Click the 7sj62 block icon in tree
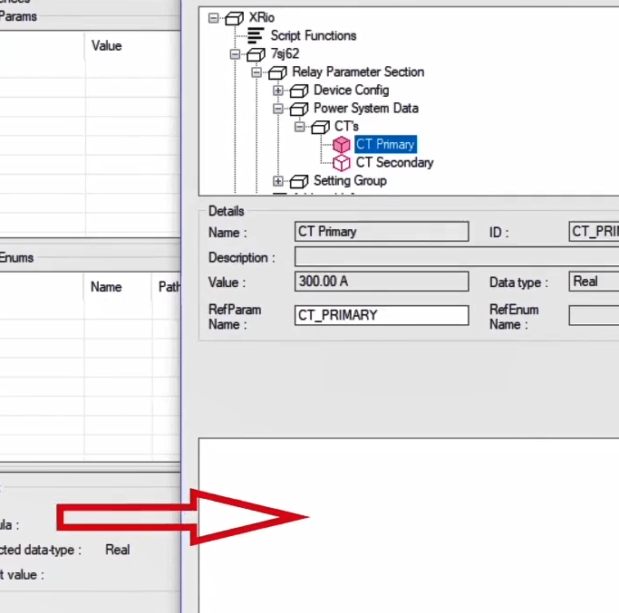Viewport: 619px width, 613px height. click(256, 53)
